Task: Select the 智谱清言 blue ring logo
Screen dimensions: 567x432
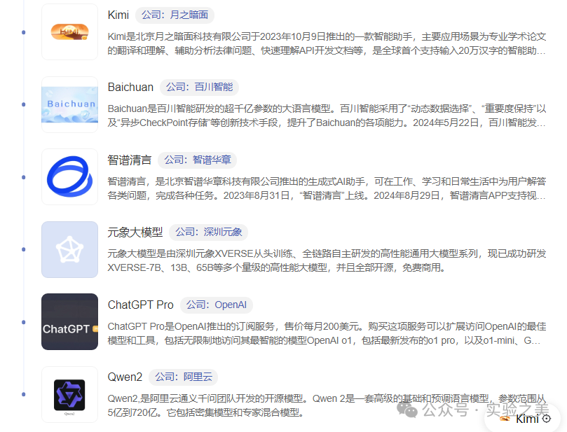Action: coord(70,176)
